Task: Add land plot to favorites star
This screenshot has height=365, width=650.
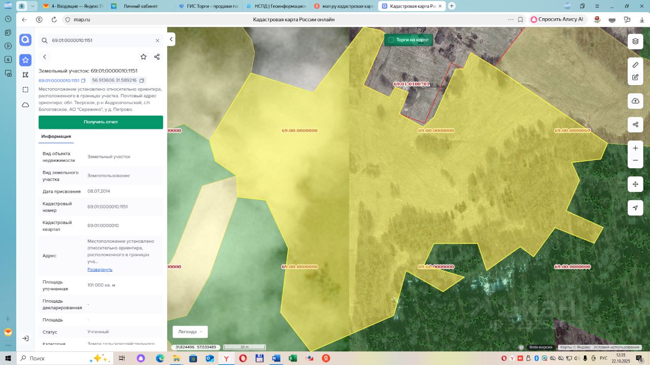Action: point(144,57)
